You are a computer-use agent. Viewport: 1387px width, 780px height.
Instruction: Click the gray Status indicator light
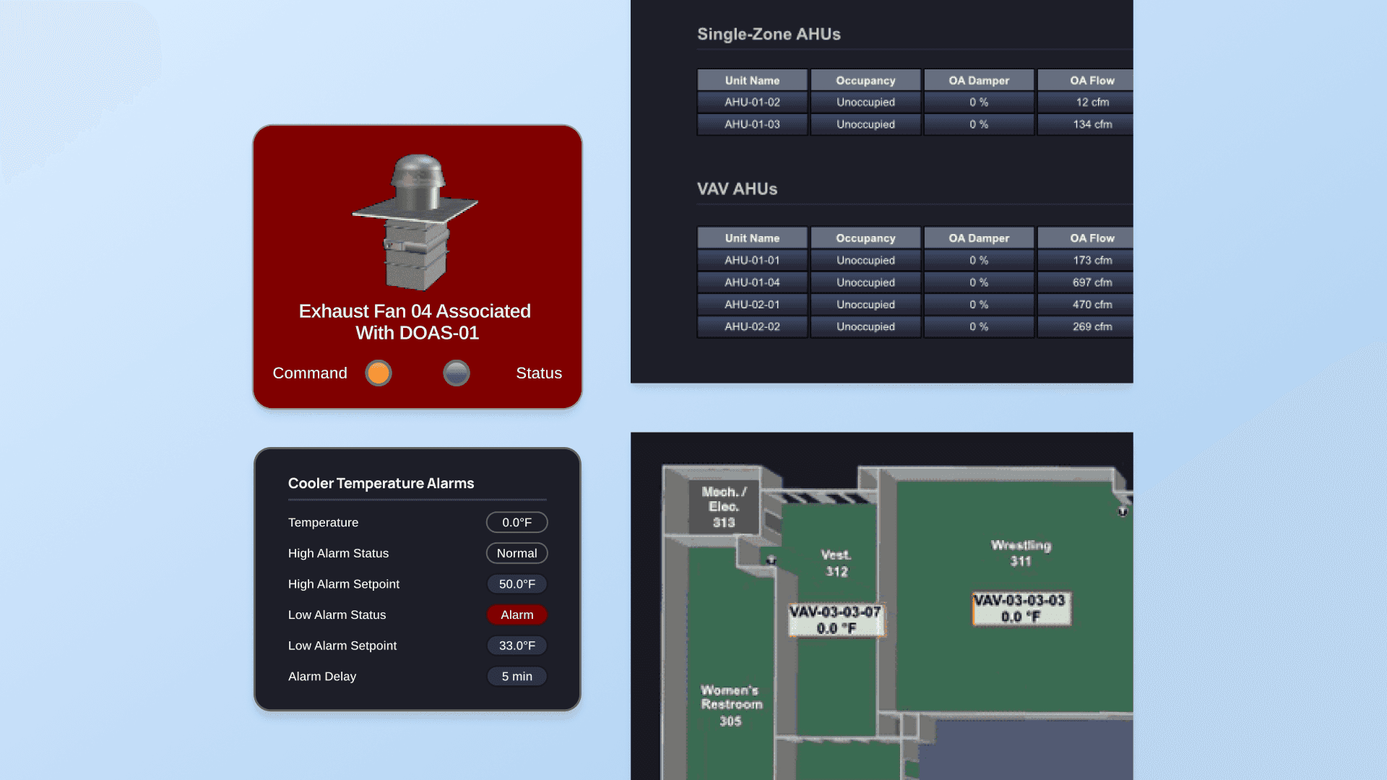pyautogui.click(x=457, y=373)
